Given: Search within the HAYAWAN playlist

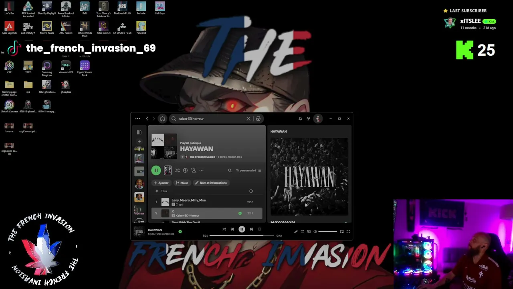Looking at the screenshot, I should [230, 171].
